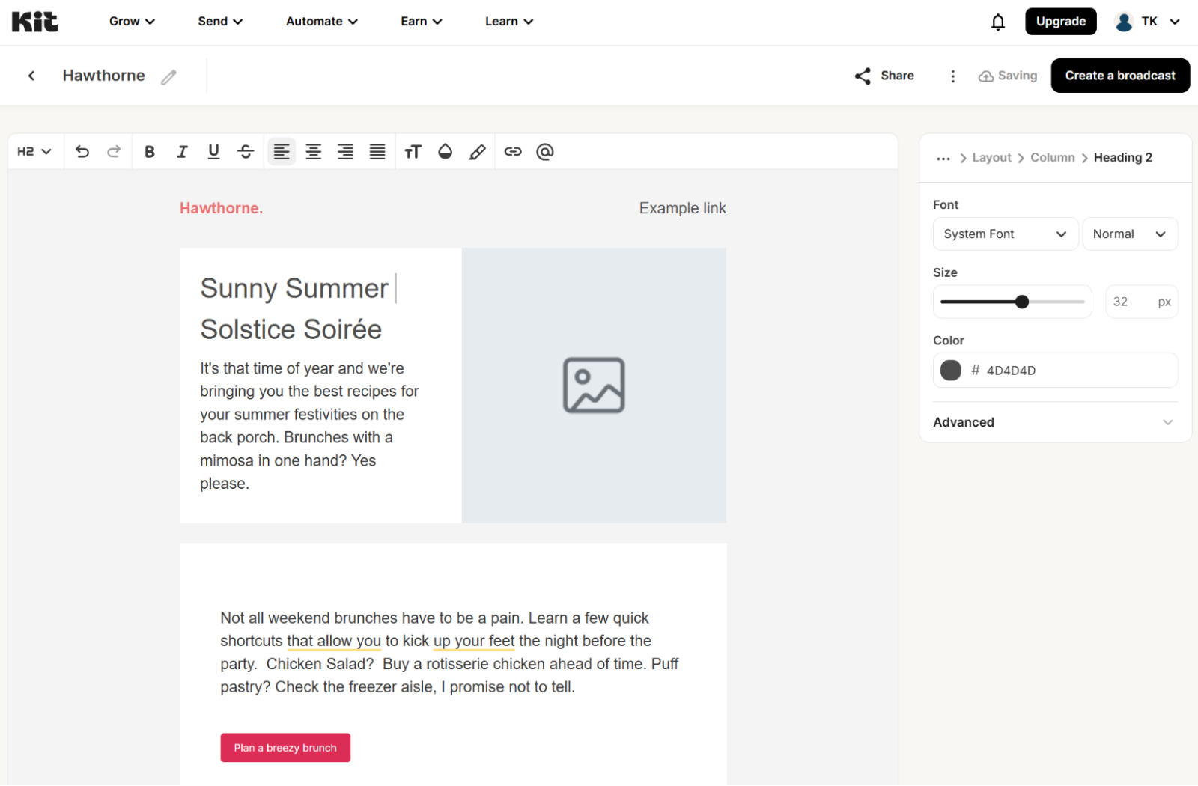Open the System Font dropdown
Screen dimensions: 1198x786
(1005, 234)
